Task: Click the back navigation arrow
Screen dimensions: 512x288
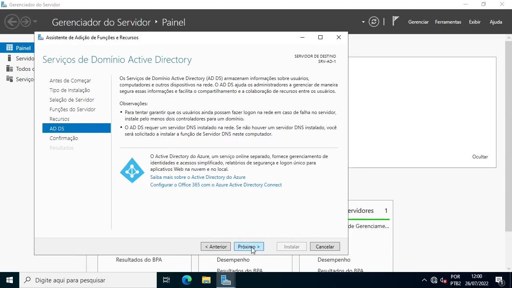Action: (x=12, y=21)
